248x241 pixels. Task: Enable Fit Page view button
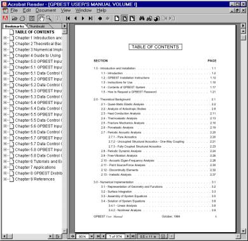(125, 18)
